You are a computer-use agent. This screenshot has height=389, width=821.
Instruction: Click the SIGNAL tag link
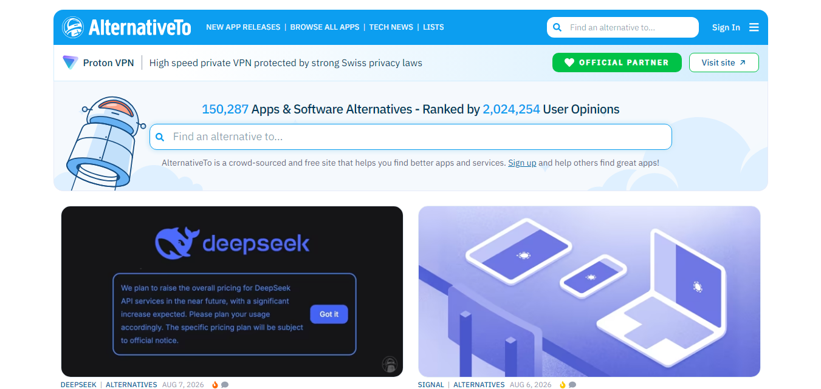pyautogui.click(x=431, y=385)
